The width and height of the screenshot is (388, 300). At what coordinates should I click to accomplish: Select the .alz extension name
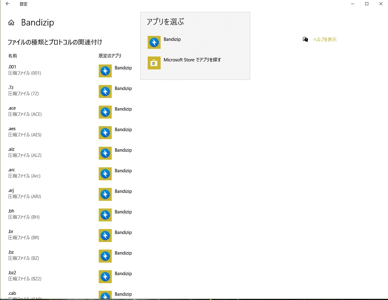click(11, 149)
